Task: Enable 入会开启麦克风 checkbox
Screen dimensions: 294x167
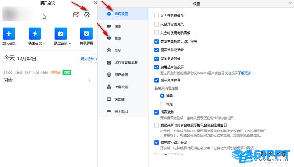Action: (157, 24)
